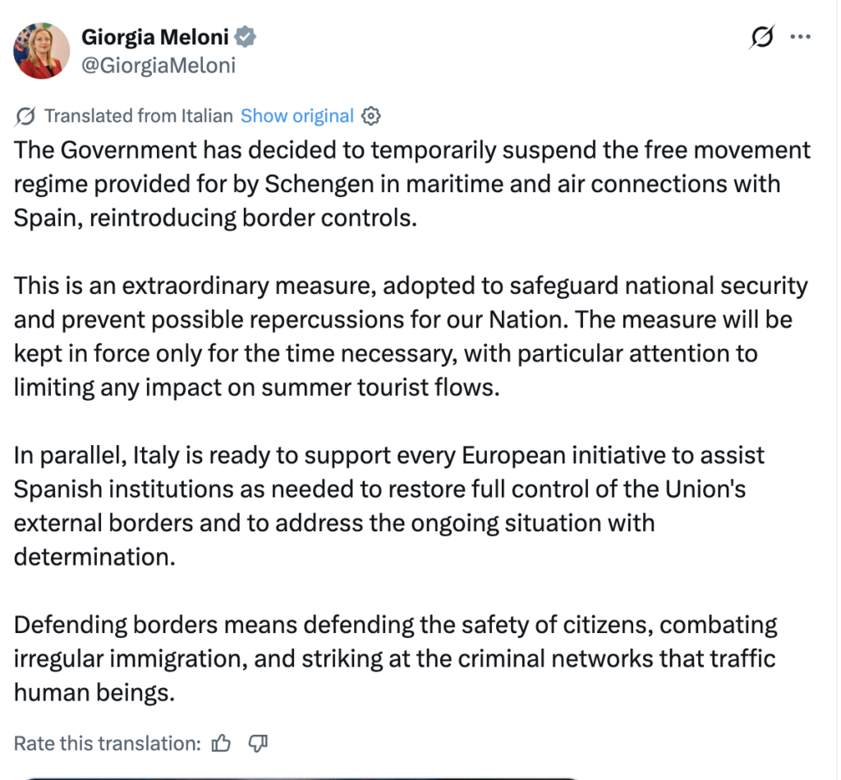Click the phrase human beings at post end
This screenshot has height=780, width=841.
(94, 693)
